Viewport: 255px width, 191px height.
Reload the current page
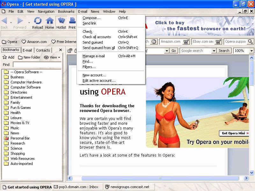38,23
